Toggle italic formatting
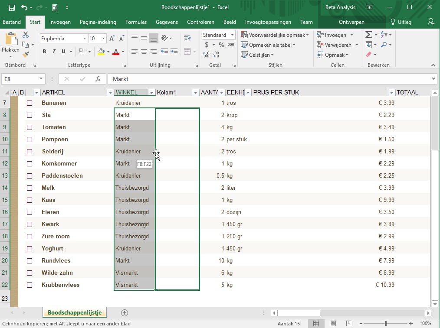 coord(54,52)
